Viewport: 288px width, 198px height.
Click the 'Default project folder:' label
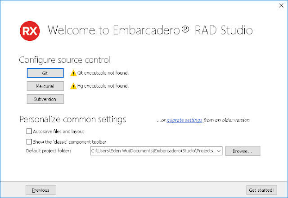pyautogui.click(x=49, y=151)
